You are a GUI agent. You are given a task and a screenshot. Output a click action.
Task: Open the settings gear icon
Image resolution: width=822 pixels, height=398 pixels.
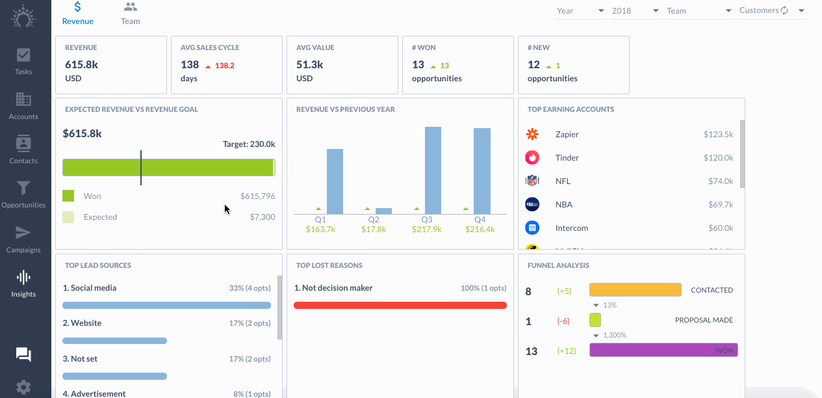tap(23, 388)
